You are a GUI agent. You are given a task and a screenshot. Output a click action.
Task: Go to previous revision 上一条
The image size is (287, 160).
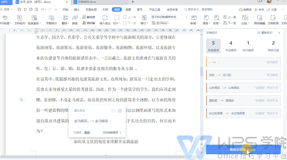[x=230, y=17]
